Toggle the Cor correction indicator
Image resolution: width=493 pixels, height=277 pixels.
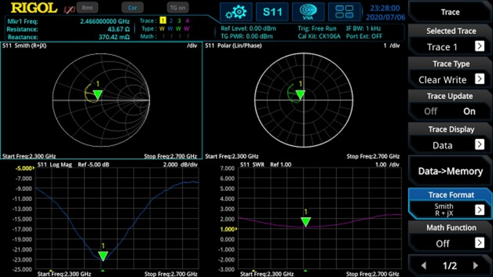coord(132,7)
